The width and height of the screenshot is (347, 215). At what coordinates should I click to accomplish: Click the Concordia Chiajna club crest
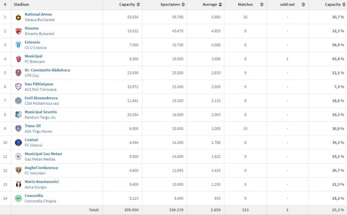click(x=18, y=198)
